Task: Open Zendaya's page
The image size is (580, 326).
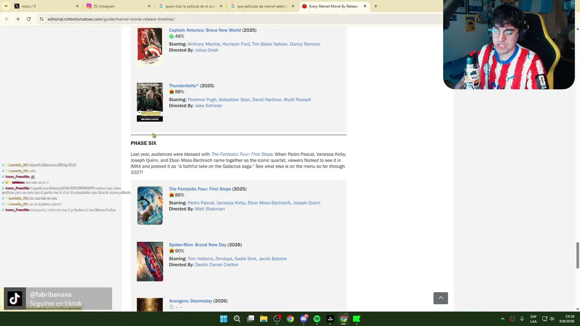Action: [x=223, y=259]
